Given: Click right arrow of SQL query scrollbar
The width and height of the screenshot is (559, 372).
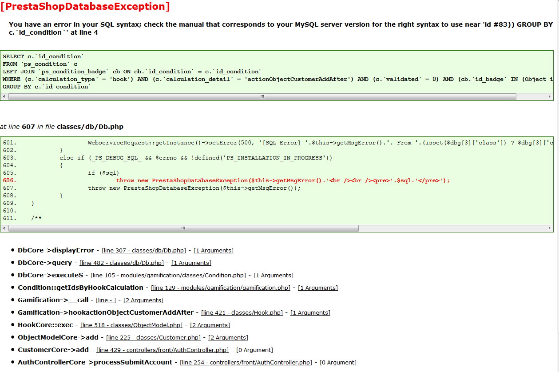Looking at the screenshot, I should [x=550, y=96].
